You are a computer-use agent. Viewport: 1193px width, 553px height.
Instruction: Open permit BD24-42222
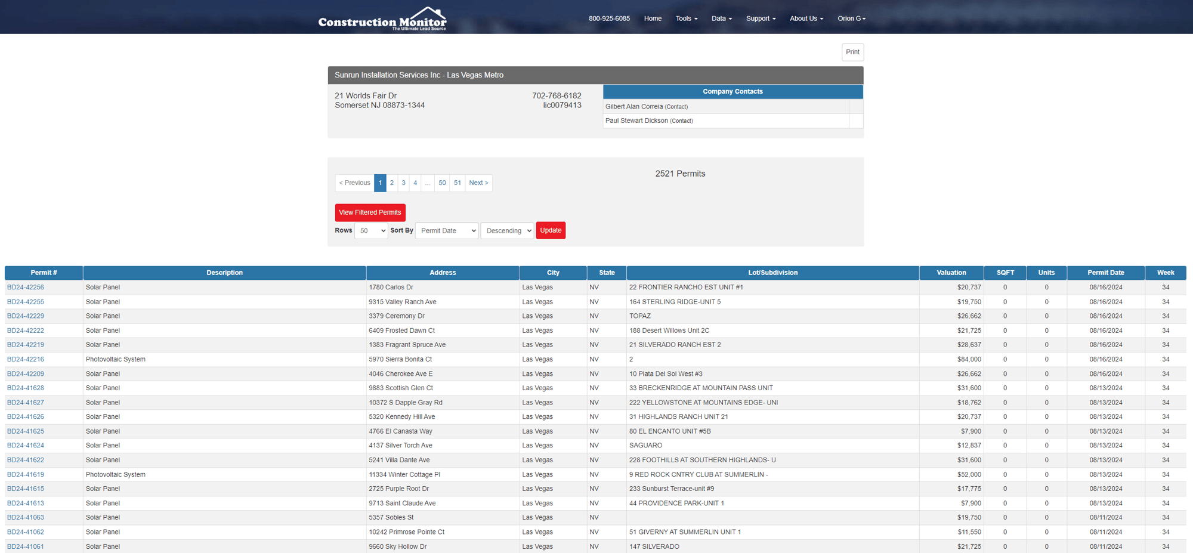coord(26,330)
